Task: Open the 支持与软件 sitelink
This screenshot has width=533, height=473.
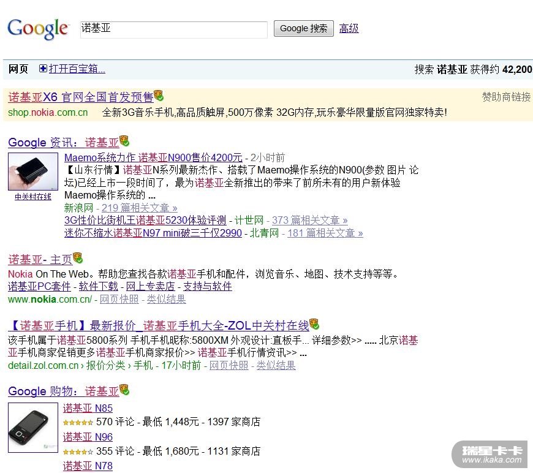Action: point(208,286)
